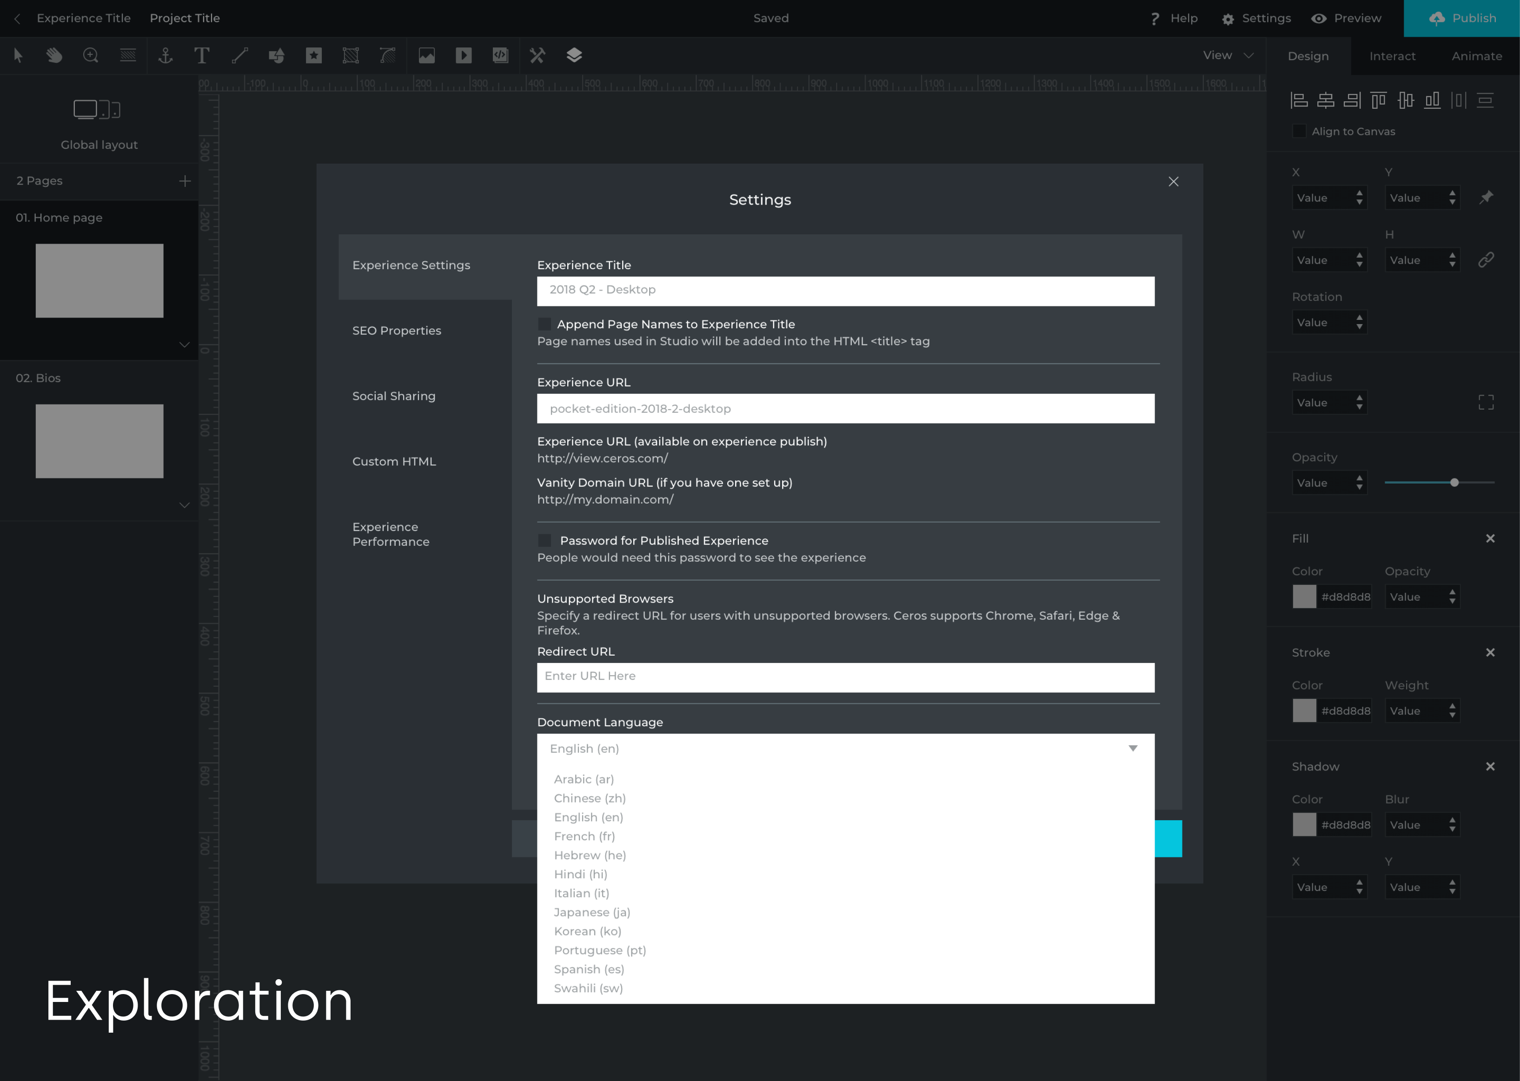Choose Spanish (es) from language list
Viewport: 1520px width, 1081px height.
589,969
